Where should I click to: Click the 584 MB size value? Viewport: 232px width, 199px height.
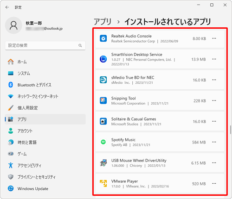coord(199,142)
